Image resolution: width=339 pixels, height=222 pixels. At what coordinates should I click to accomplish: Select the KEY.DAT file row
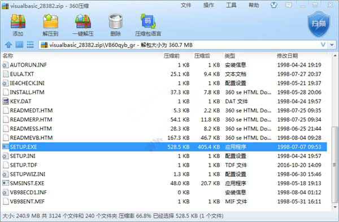[164, 101]
